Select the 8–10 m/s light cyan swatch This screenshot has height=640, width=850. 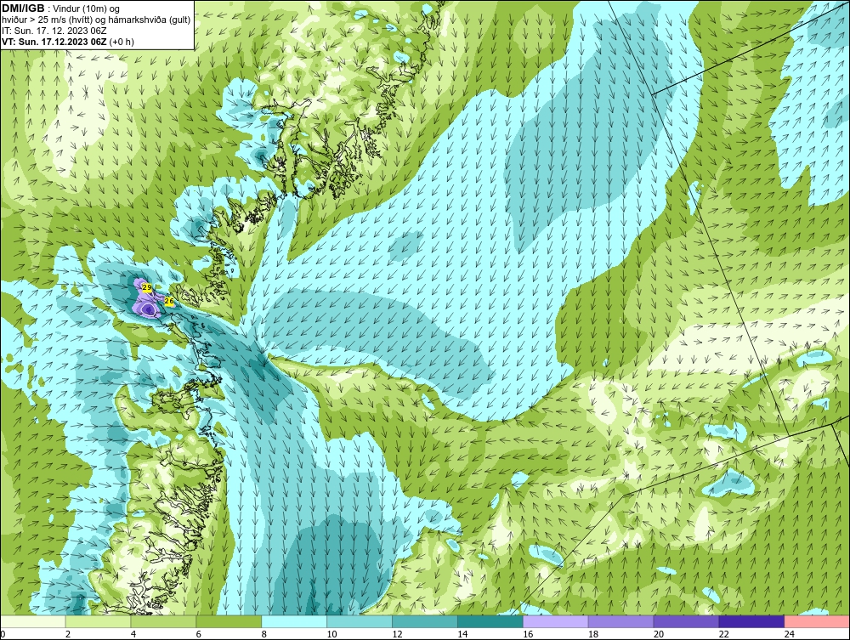coord(294,621)
